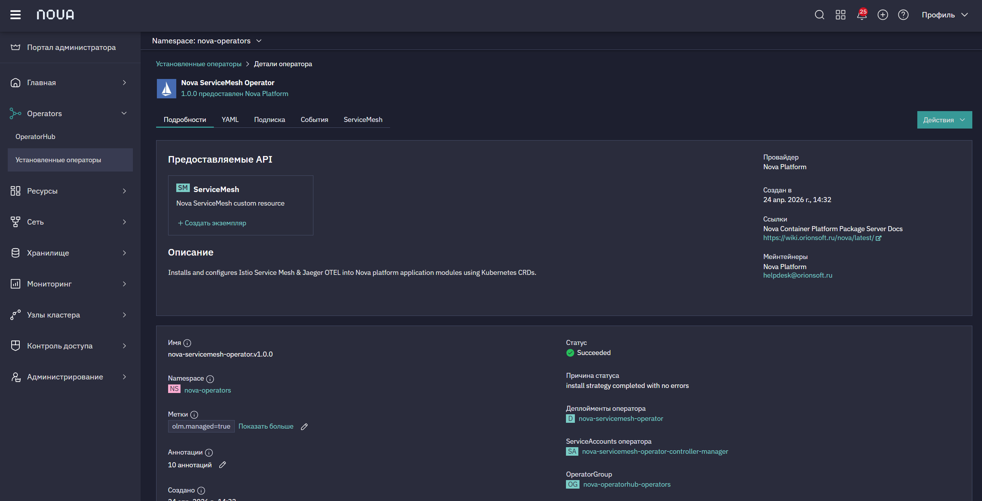Open nova-operators namespace link
Image resolution: width=982 pixels, height=501 pixels.
pyautogui.click(x=208, y=390)
